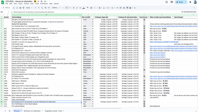Insert a link
The width and height of the screenshot is (198, 112).
[117, 8]
